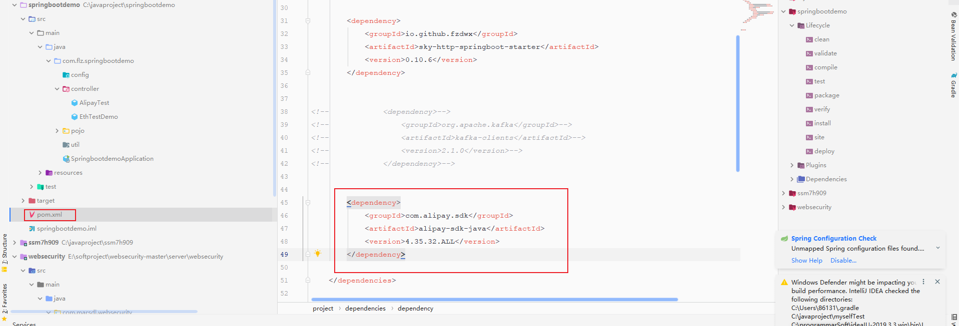Click the editor vertical scrollbar thumb
The height and width of the screenshot is (326, 959).
click(x=738, y=103)
